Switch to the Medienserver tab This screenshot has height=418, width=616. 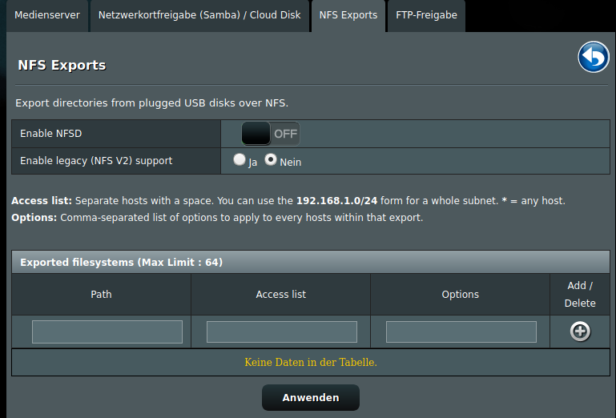coord(47,15)
